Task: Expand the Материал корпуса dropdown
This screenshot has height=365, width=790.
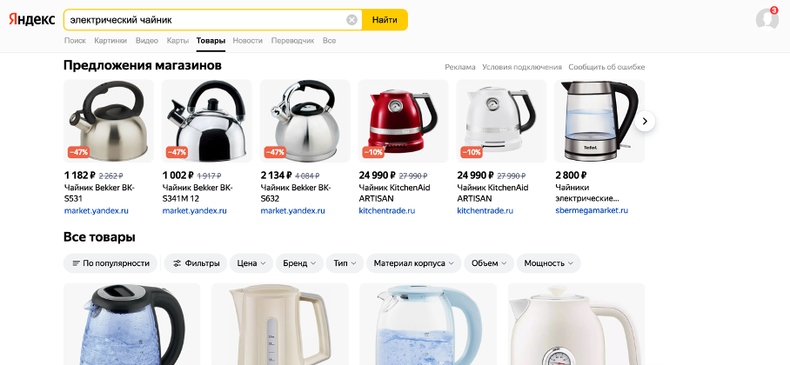Action: click(413, 263)
